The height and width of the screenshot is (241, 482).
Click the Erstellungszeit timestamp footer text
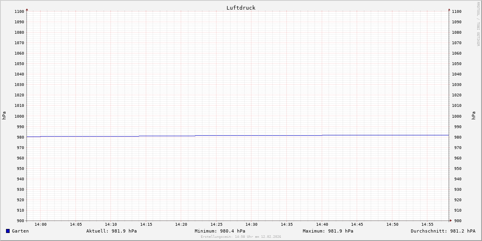[241, 237]
